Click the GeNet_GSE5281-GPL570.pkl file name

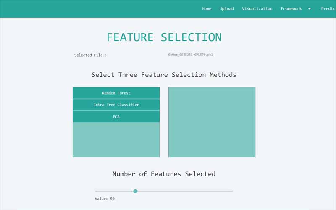(193, 55)
